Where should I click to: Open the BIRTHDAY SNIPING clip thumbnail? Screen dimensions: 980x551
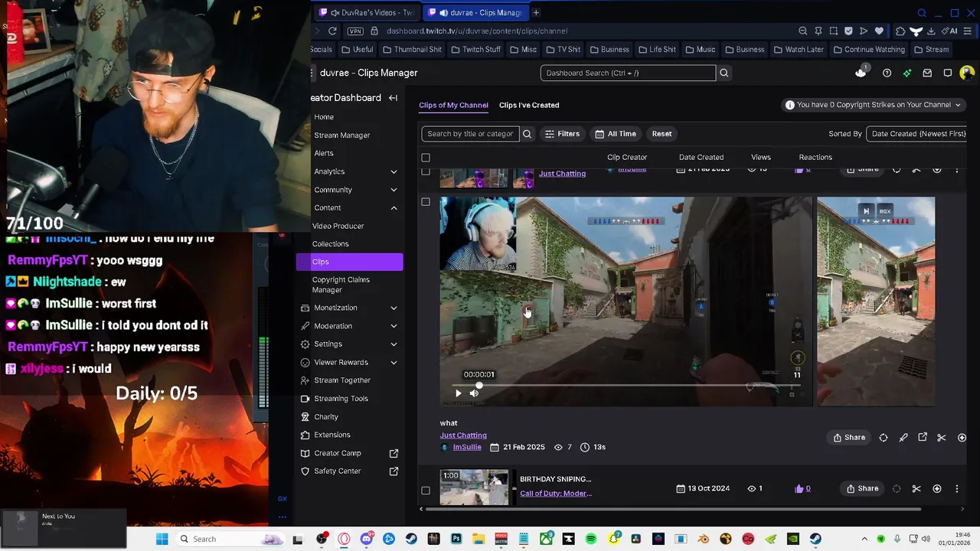click(474, 487)
